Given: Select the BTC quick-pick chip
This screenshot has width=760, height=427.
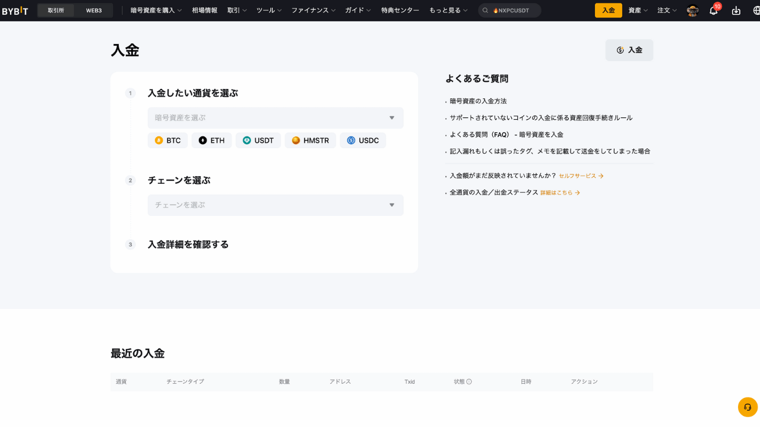Looking at the screenshot, I should [x=167, y=140].
